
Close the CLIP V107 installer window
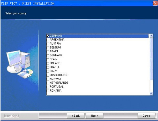coord(155,3)
